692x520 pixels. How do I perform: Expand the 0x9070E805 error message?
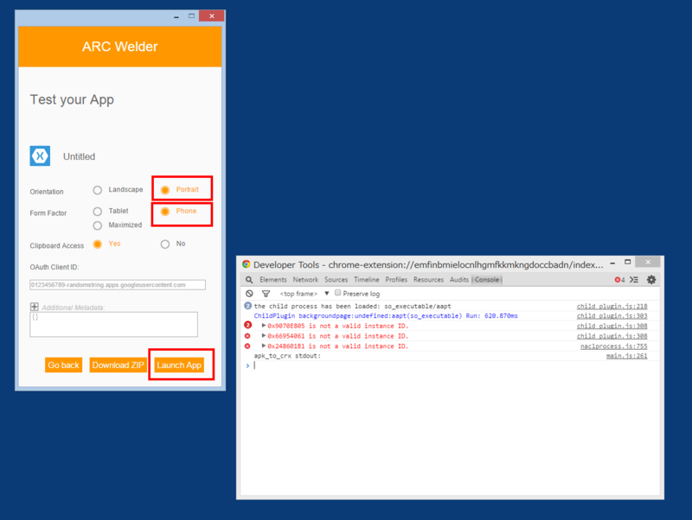click(264, 326)
